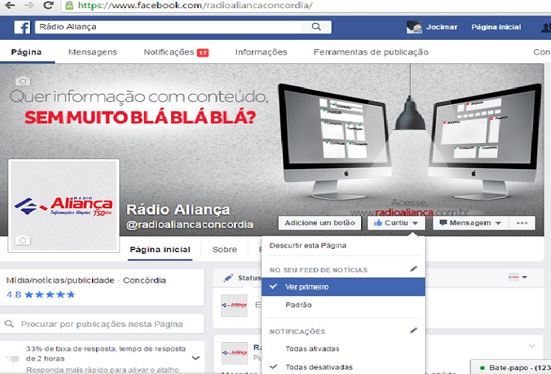Toggle the Curtiu like dropdown
The image size is (551, 374).
[396, 223]
